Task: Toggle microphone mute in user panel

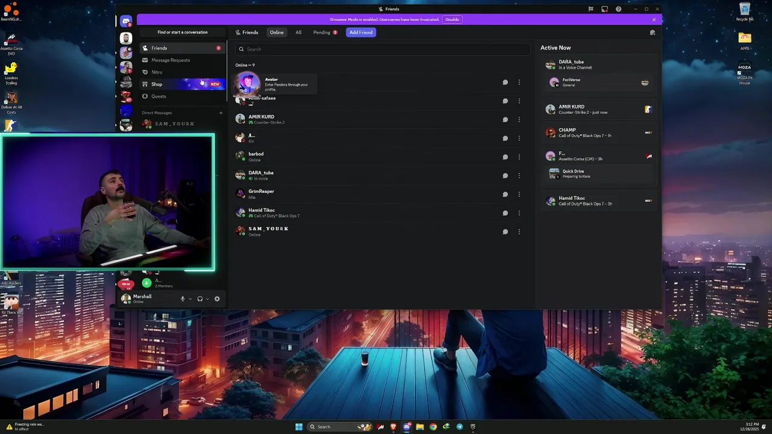Action: pyautogui.click(x=182, y=299)
